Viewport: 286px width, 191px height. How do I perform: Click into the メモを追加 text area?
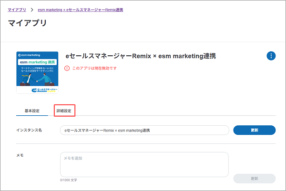point(144,164)
